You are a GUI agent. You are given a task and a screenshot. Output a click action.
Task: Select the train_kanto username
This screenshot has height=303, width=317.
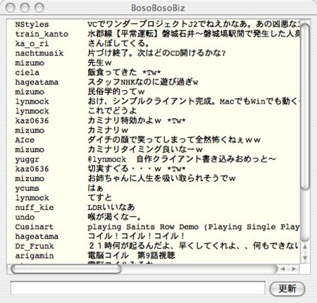point(42,34)
